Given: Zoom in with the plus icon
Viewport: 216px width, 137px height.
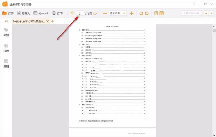Looking at the screenshot, I should point(131,13).
